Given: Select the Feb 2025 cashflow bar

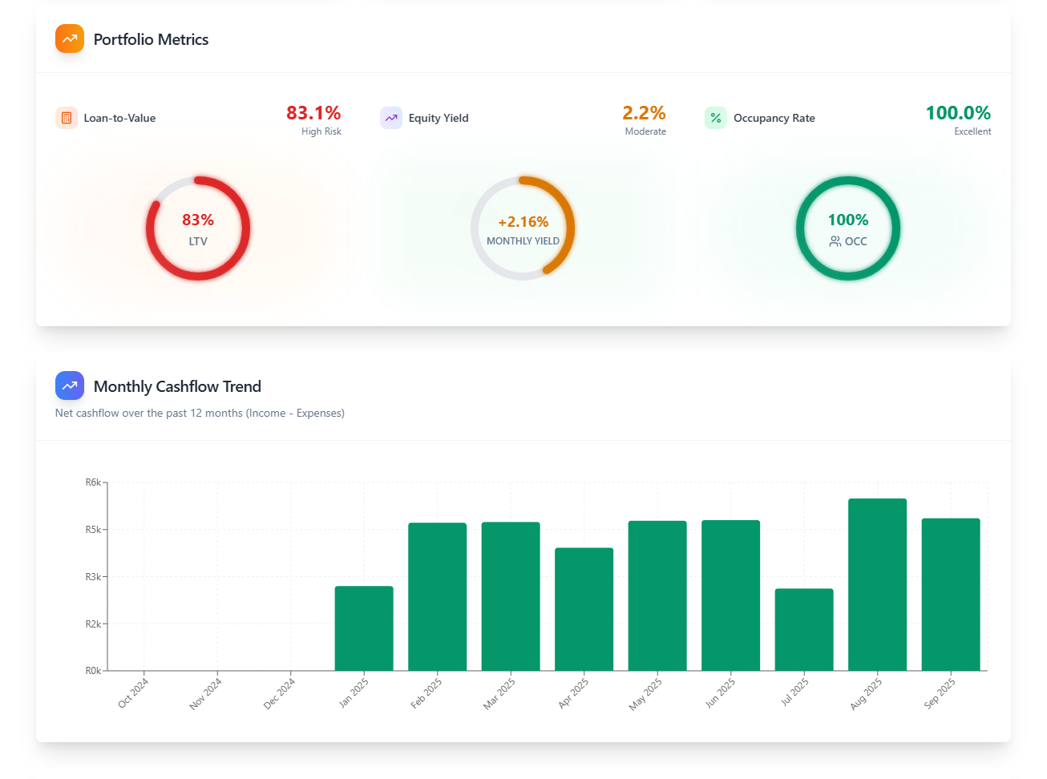Looking at the screenshot, I should (438, 596).
